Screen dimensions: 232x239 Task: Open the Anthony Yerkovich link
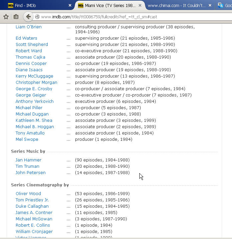point(34,102)
